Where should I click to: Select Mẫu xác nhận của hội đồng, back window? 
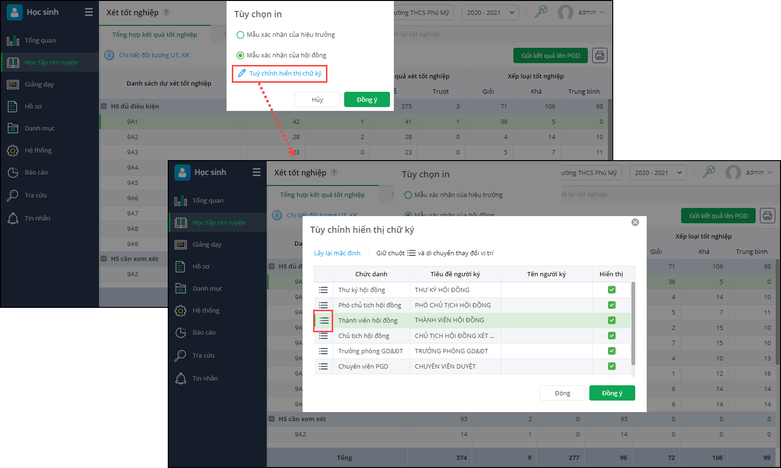tap(240, 55)
